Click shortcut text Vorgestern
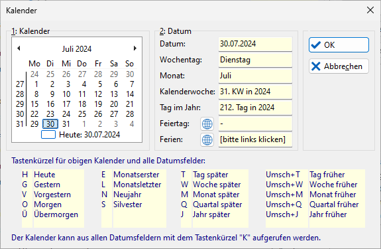381x249 pixels. pos(52,195)
